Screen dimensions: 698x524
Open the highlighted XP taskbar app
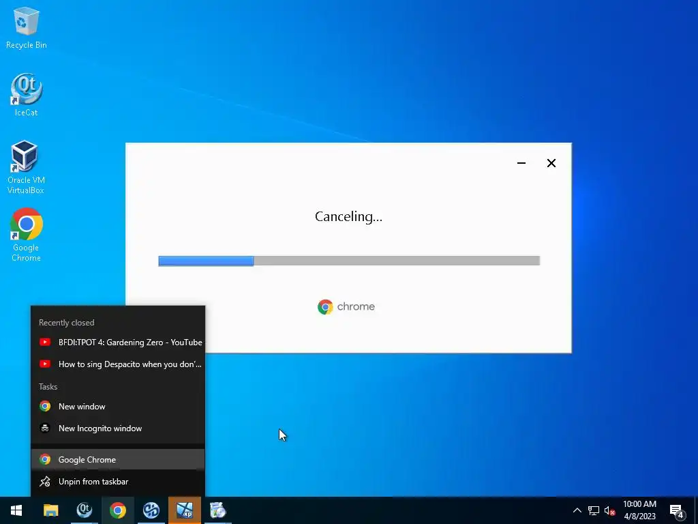pos(184,510)
